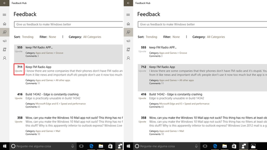Viewport: 267px width, 150px height.
Task: Open Task View from the left taskbar
Action: 81,146
